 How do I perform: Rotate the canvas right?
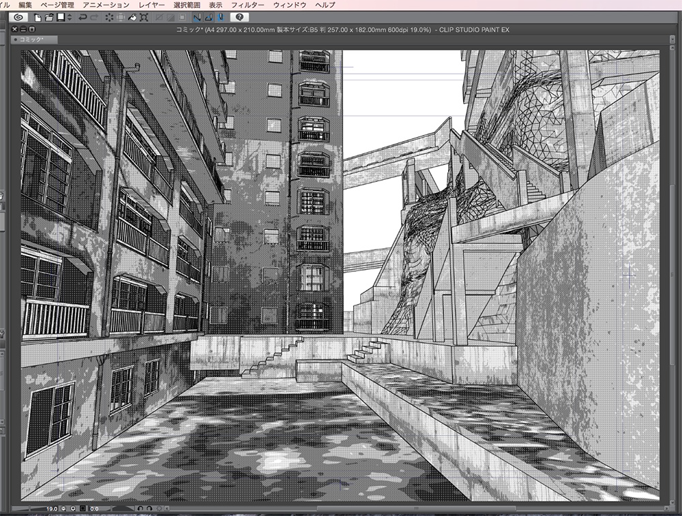[x=149, y=509]
